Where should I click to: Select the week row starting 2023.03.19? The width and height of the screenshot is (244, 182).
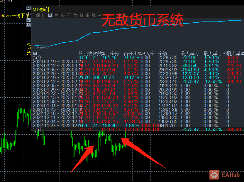pyautogui.click(x=138, y=62)
